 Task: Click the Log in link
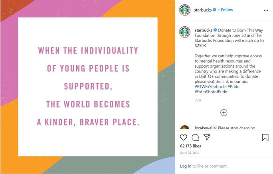(186, 166)
